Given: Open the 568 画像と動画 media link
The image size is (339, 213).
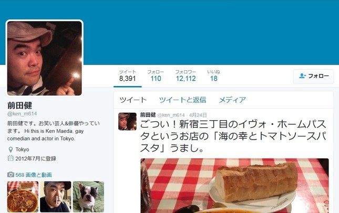Looking at the screenshot, I should click(x=34, y=175).
